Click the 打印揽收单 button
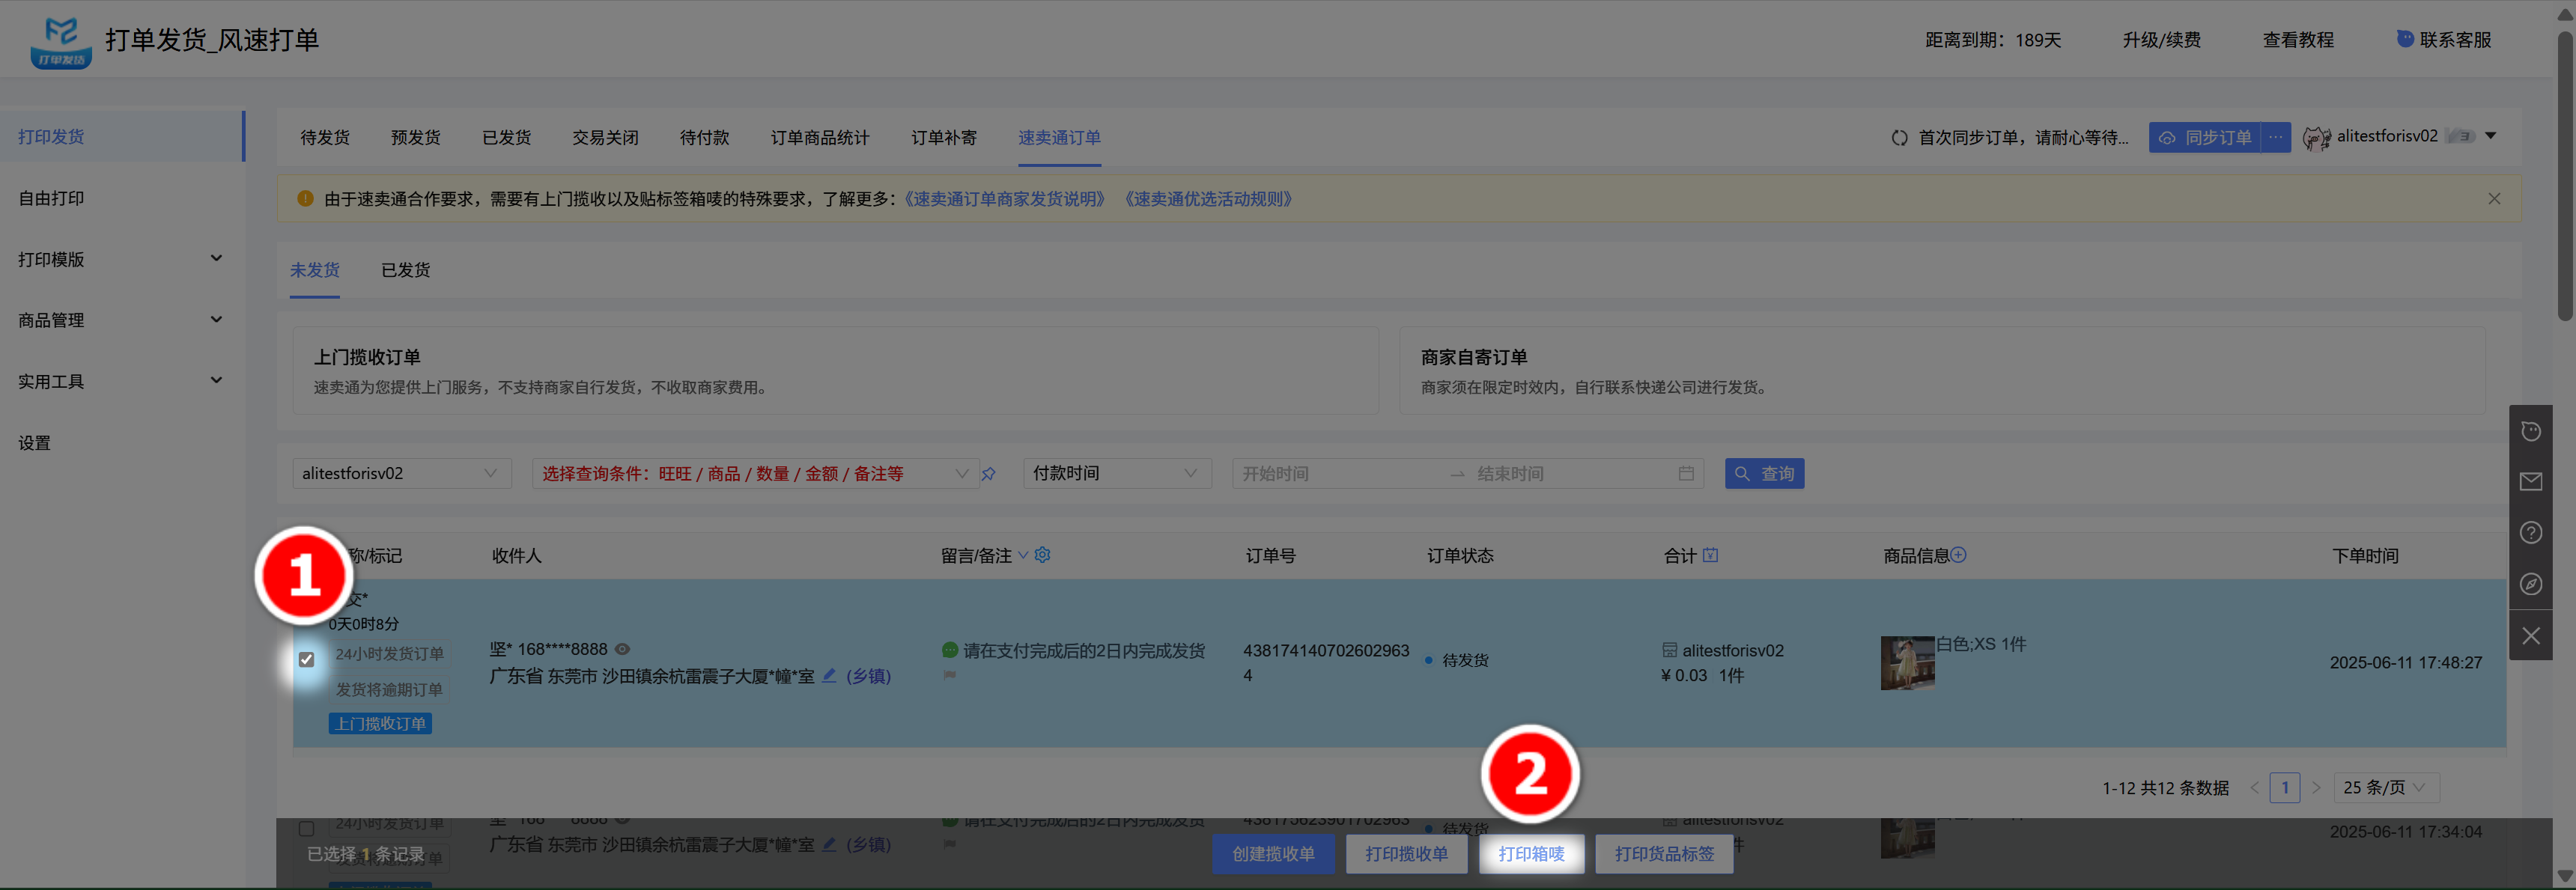2576x890 pixels. click(1406, 854)
